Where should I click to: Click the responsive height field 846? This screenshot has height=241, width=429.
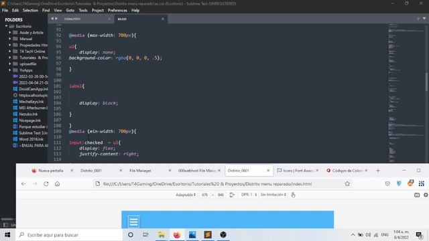221,195
